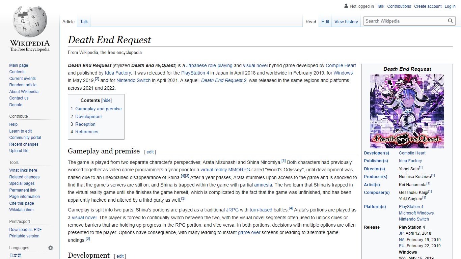Open Special pages link

(22, 183)
